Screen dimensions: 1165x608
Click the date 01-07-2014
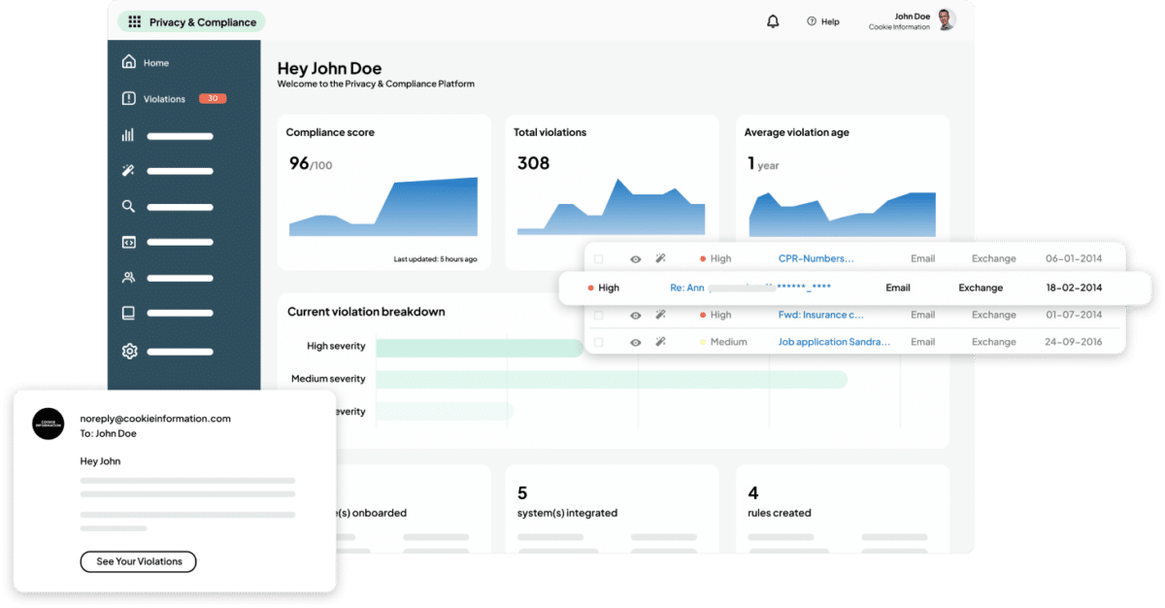[1073, 315]
